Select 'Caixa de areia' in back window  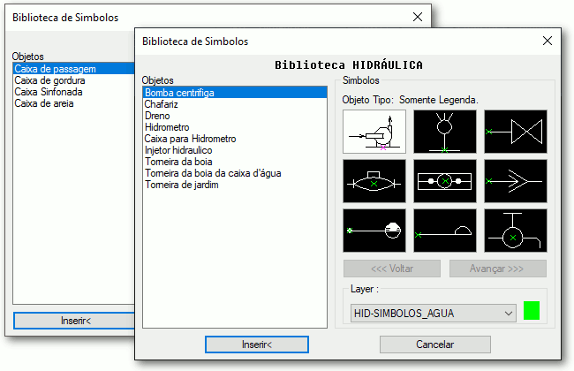click(x=74, y=103)
